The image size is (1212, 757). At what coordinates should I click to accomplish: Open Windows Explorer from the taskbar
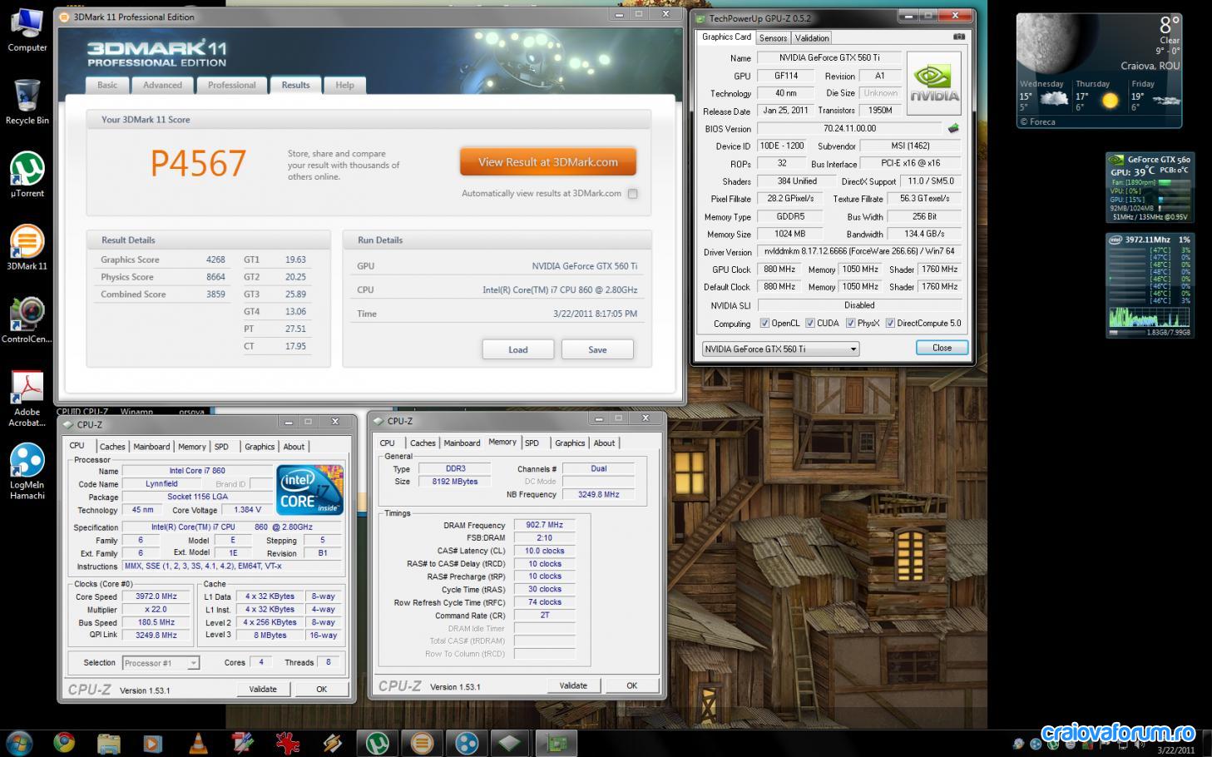tap(108, 742)
